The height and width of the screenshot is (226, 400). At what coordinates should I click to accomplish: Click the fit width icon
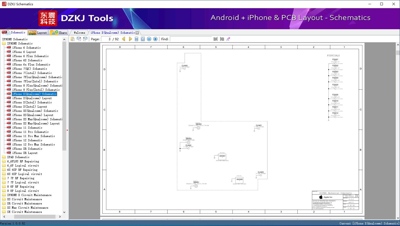[136, 39]
